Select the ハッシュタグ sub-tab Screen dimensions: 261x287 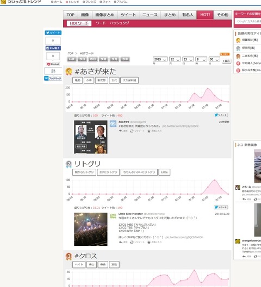pyautogui.click(x=120, y=23)
